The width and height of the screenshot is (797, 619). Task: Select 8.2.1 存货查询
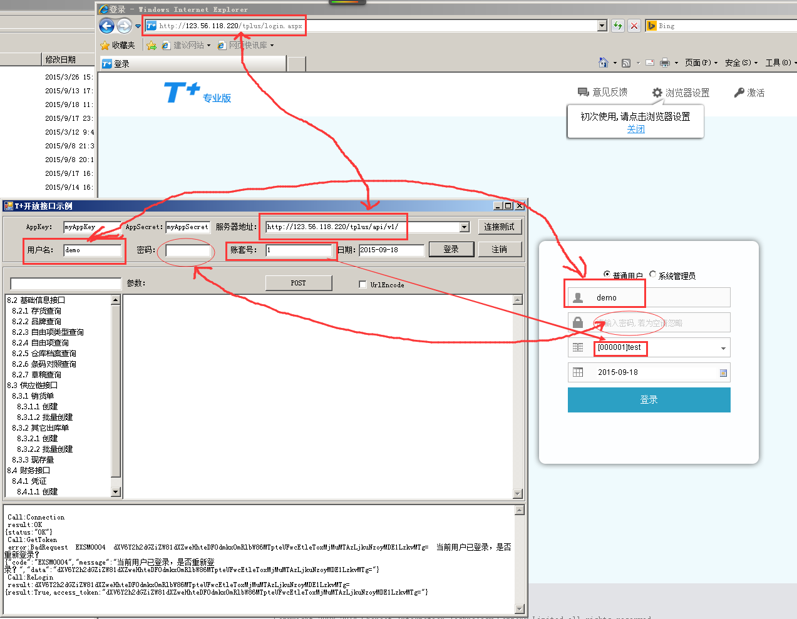(36, 310)
